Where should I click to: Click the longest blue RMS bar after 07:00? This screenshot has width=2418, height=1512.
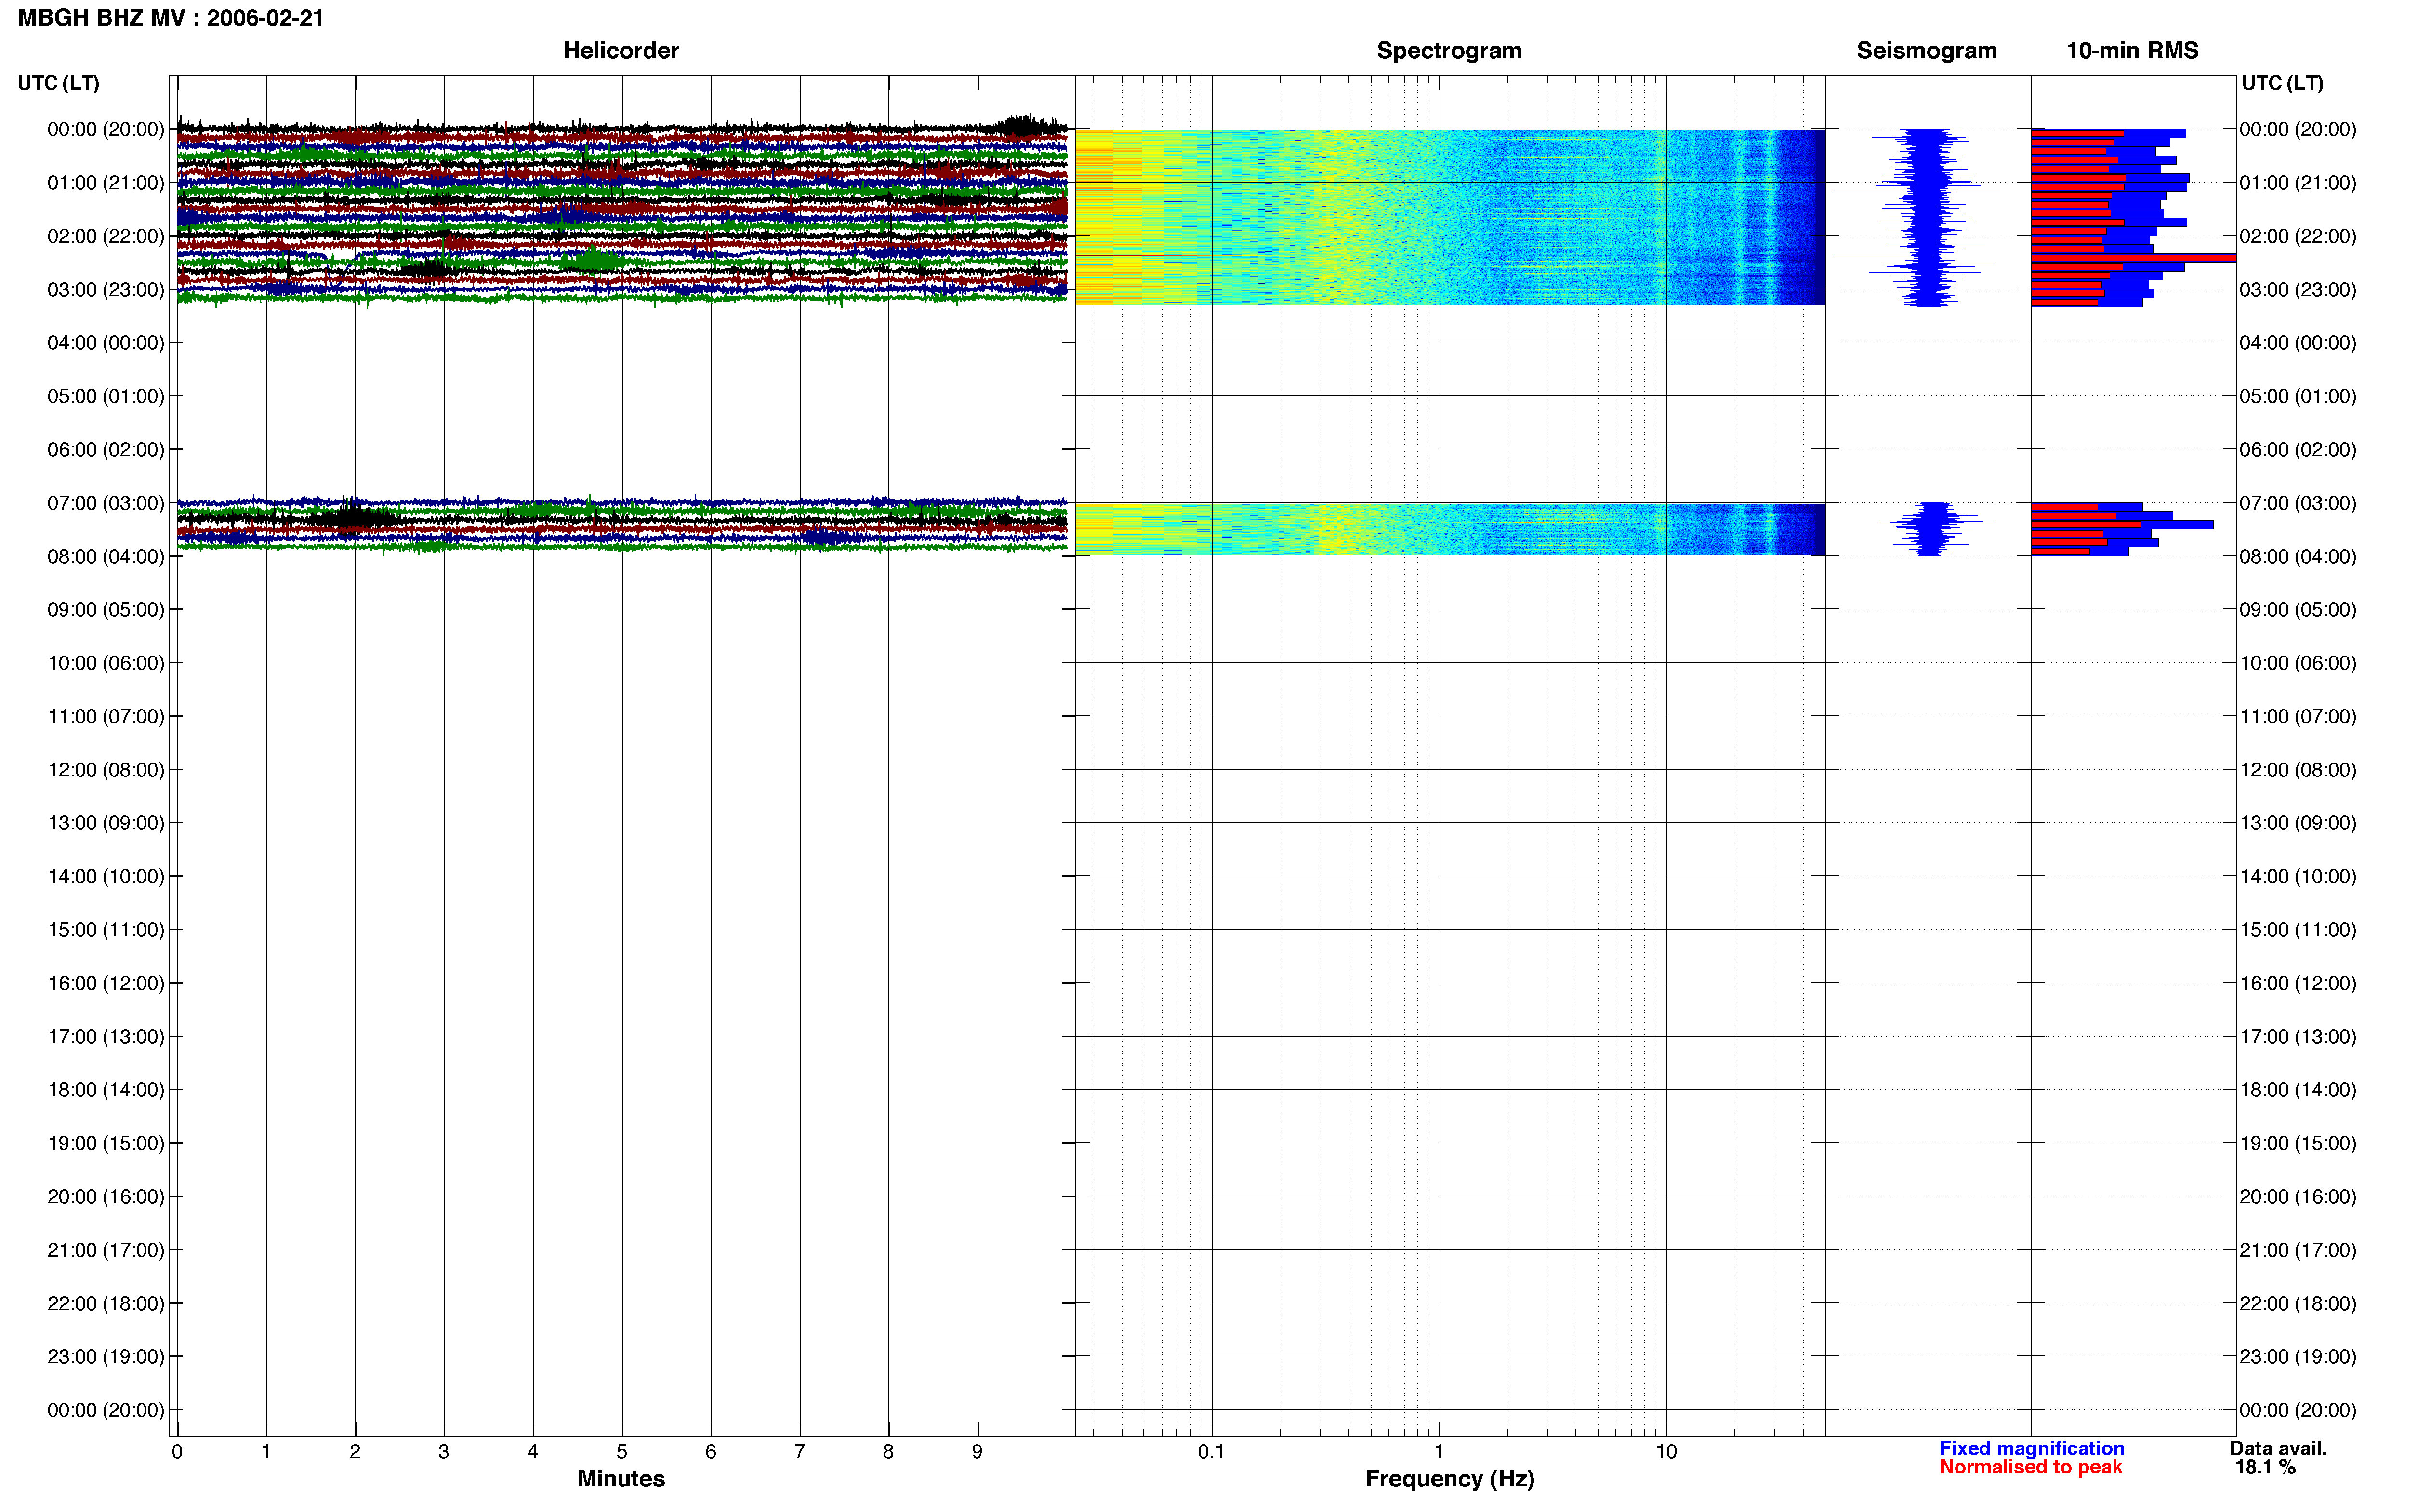point(2122,525)
